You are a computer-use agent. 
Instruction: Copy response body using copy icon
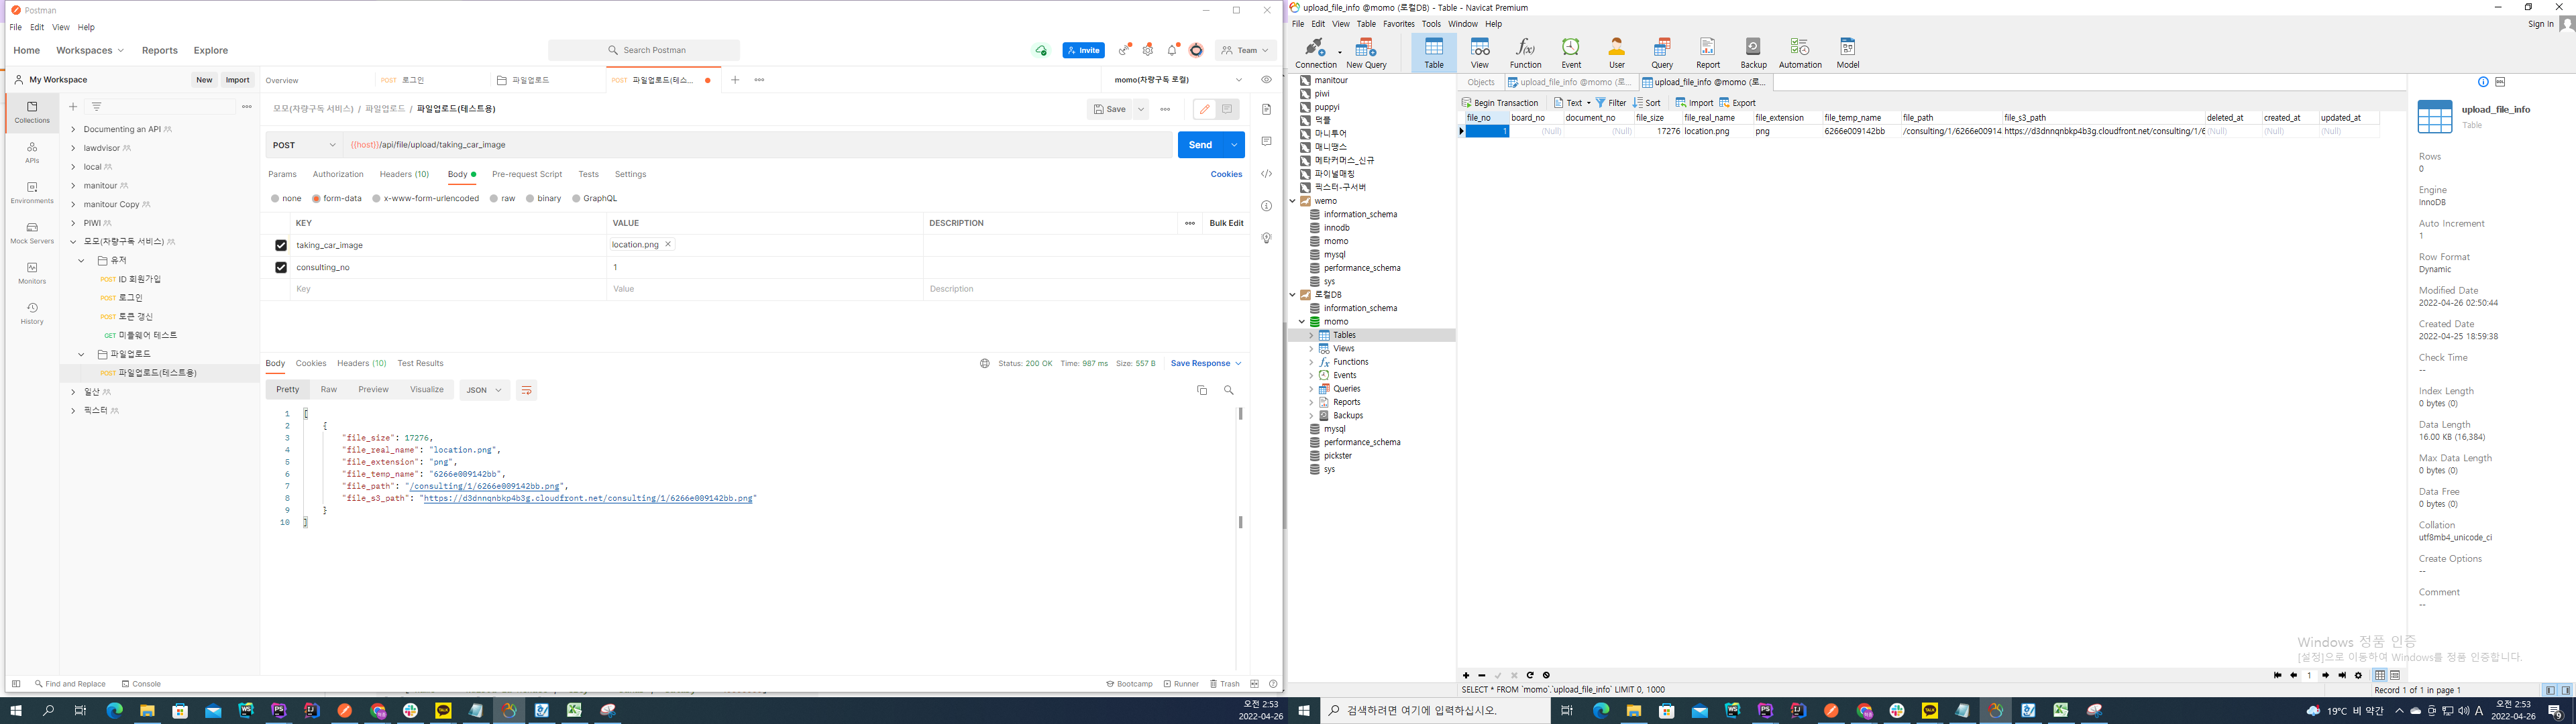[x=1201, y=390]
